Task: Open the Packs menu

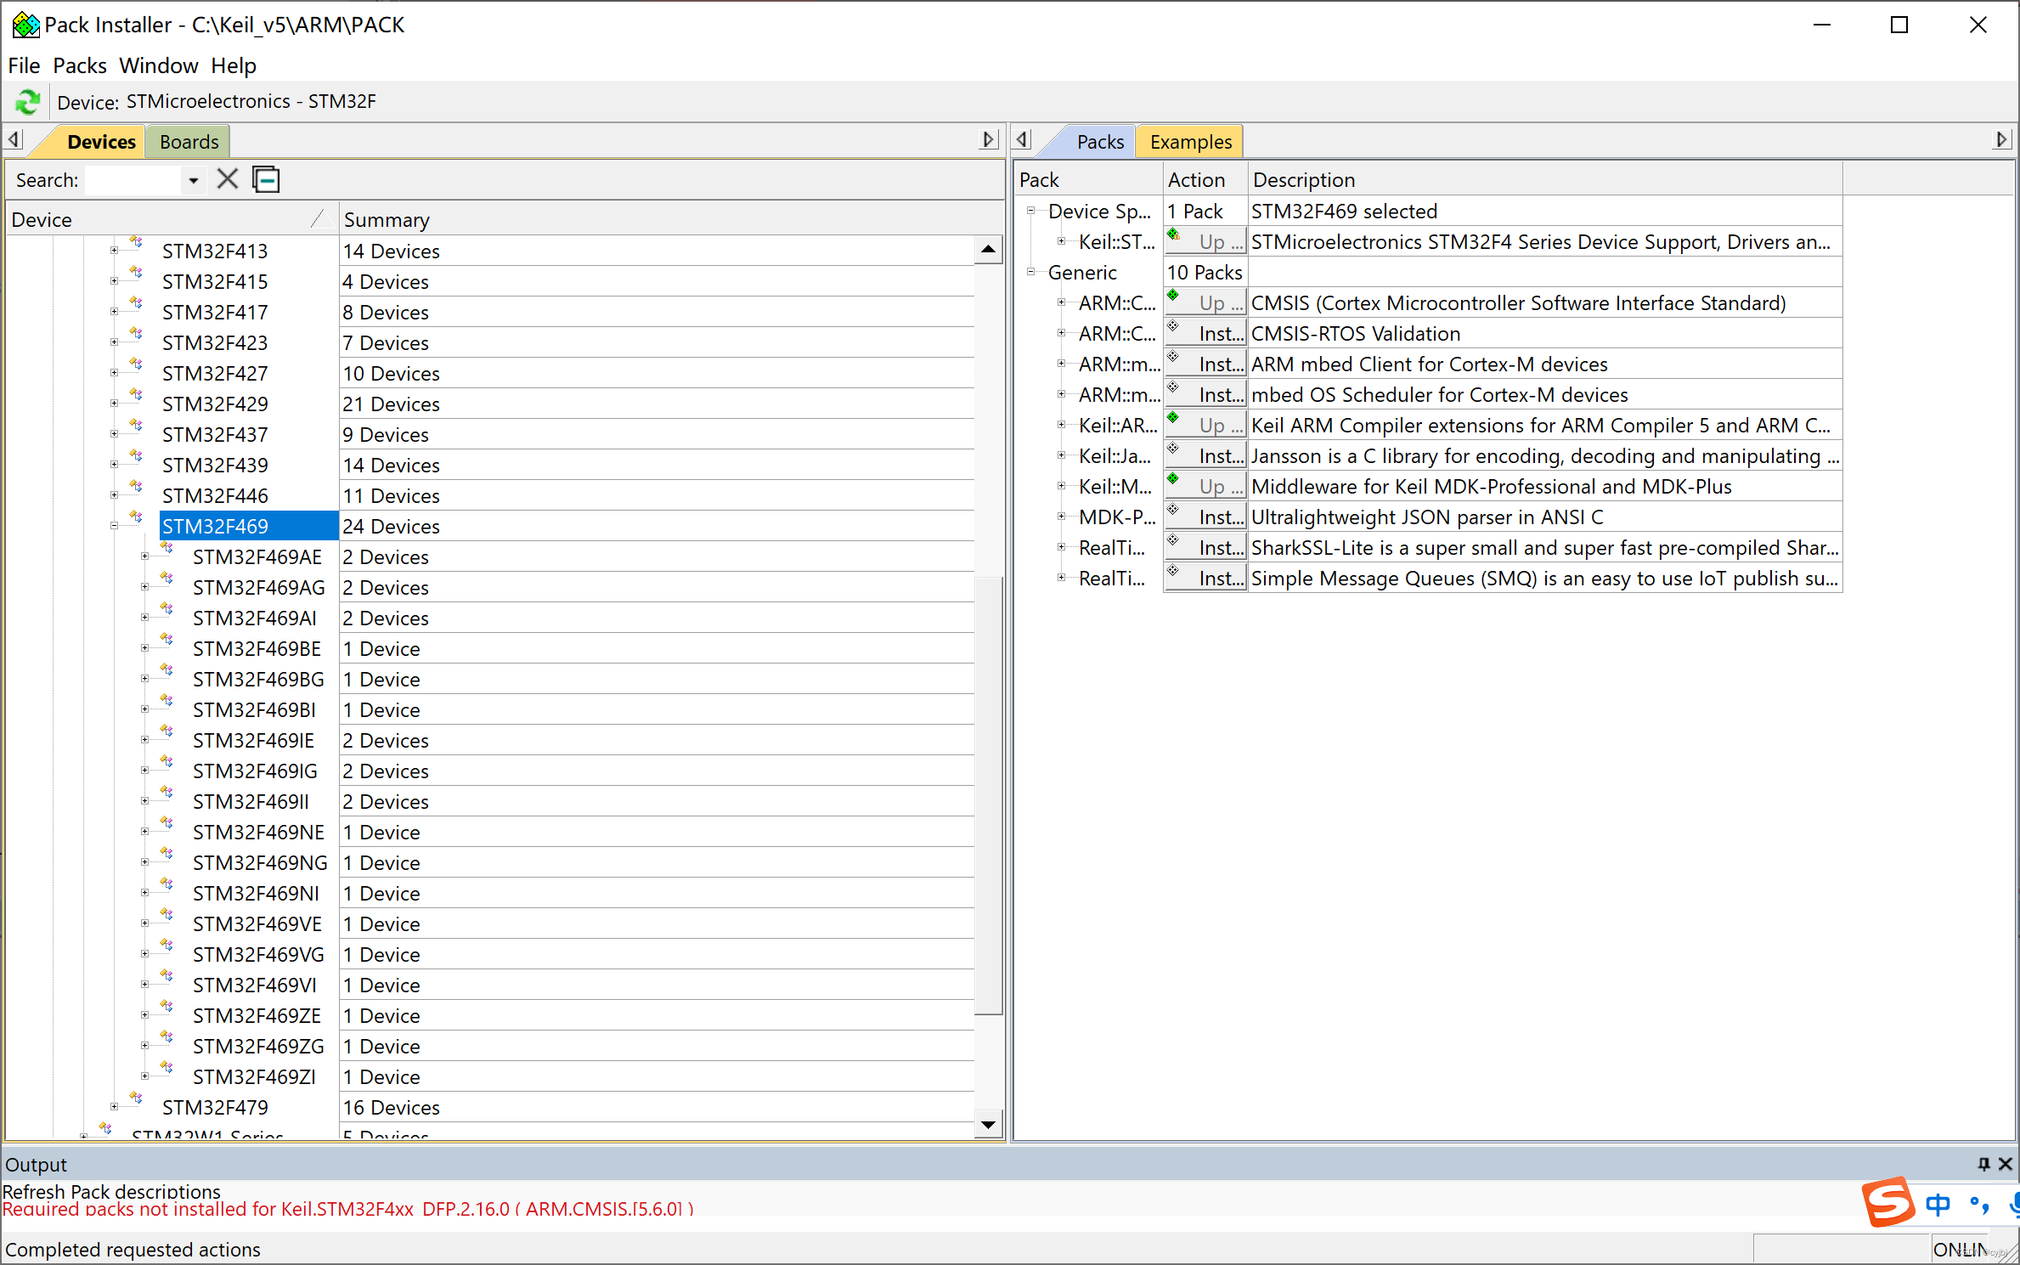Action: (x=79, y=65)
